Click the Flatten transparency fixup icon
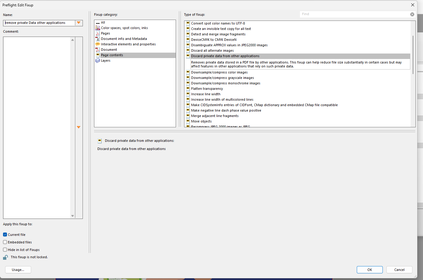This screenshot has width=423, height=280. (188, 89)
